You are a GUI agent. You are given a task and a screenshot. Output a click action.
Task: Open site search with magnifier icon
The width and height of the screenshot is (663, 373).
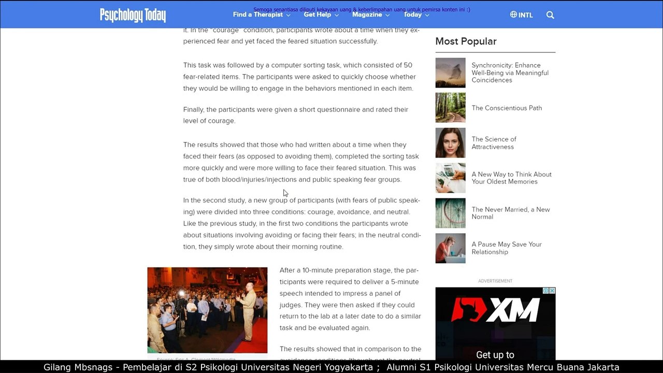pyautogui.click(x=550, y=15)
